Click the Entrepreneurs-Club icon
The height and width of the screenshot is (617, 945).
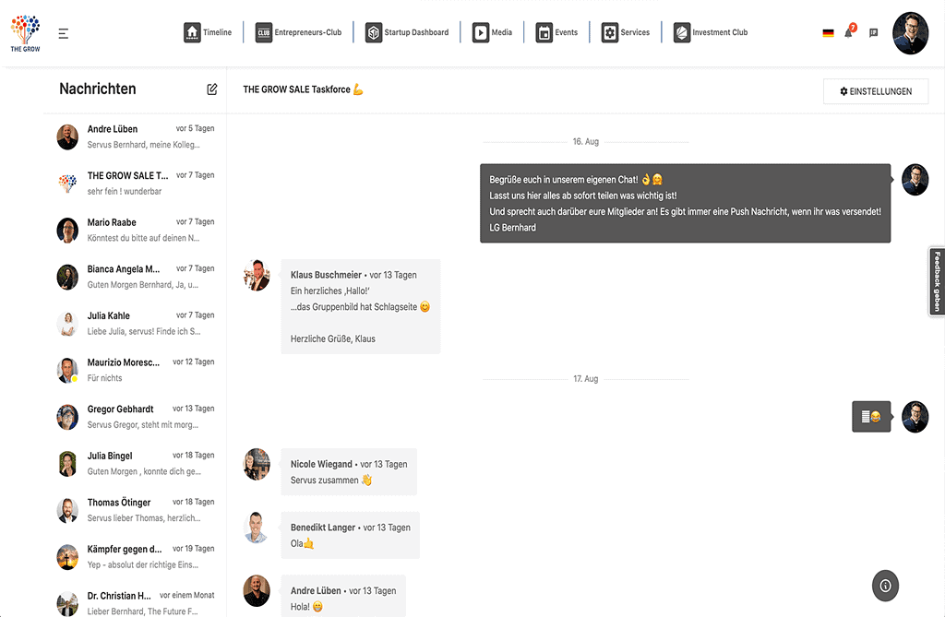tap(263, 32)
